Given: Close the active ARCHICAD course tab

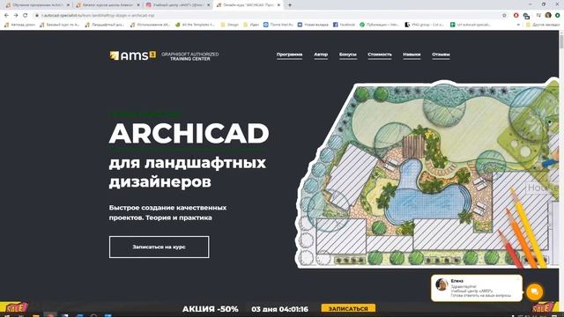Looking at the screenshot, I should 278,5.
